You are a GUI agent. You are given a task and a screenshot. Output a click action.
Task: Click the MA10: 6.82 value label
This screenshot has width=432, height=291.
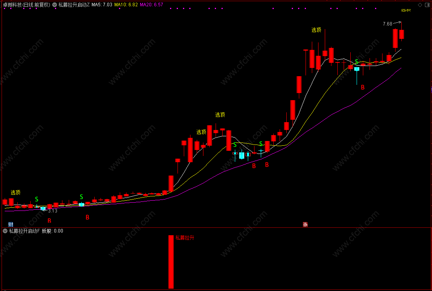[x=126, y=5]
